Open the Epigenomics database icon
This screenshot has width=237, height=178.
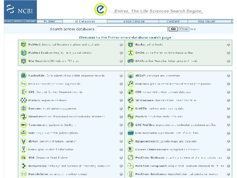[x=131, y=141]
